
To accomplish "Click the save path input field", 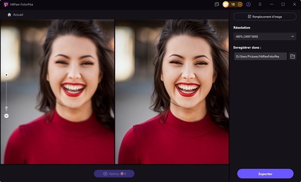I will pos(260,57).
